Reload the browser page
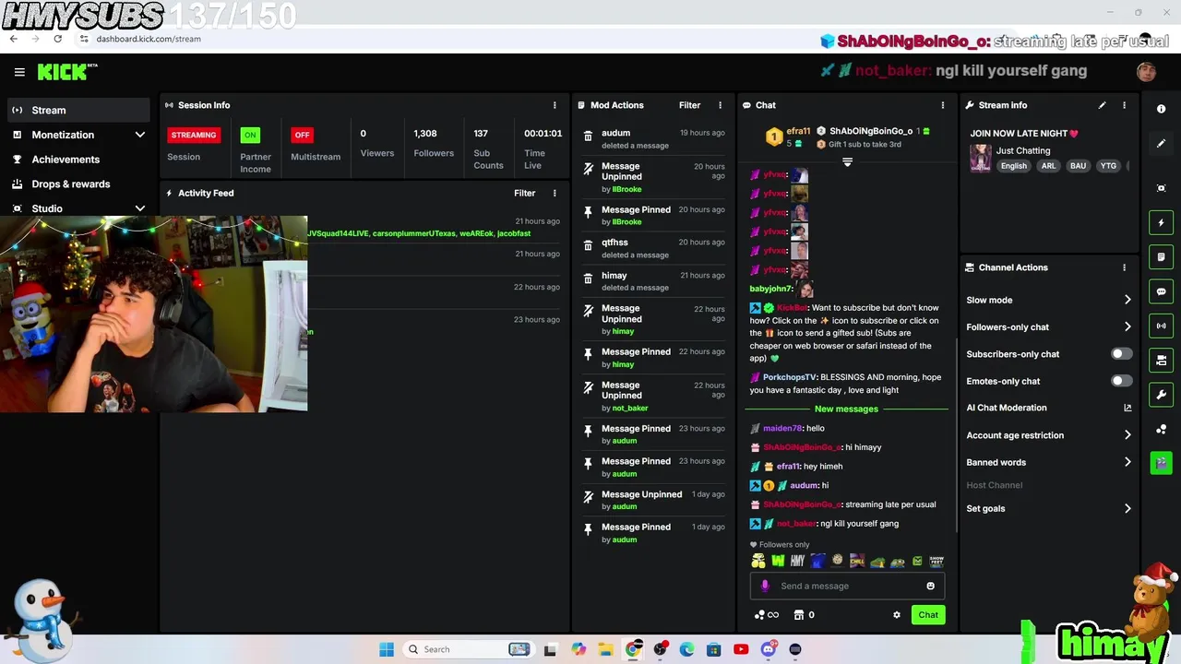Screen dimensions: 1181x664 (57, 39)
